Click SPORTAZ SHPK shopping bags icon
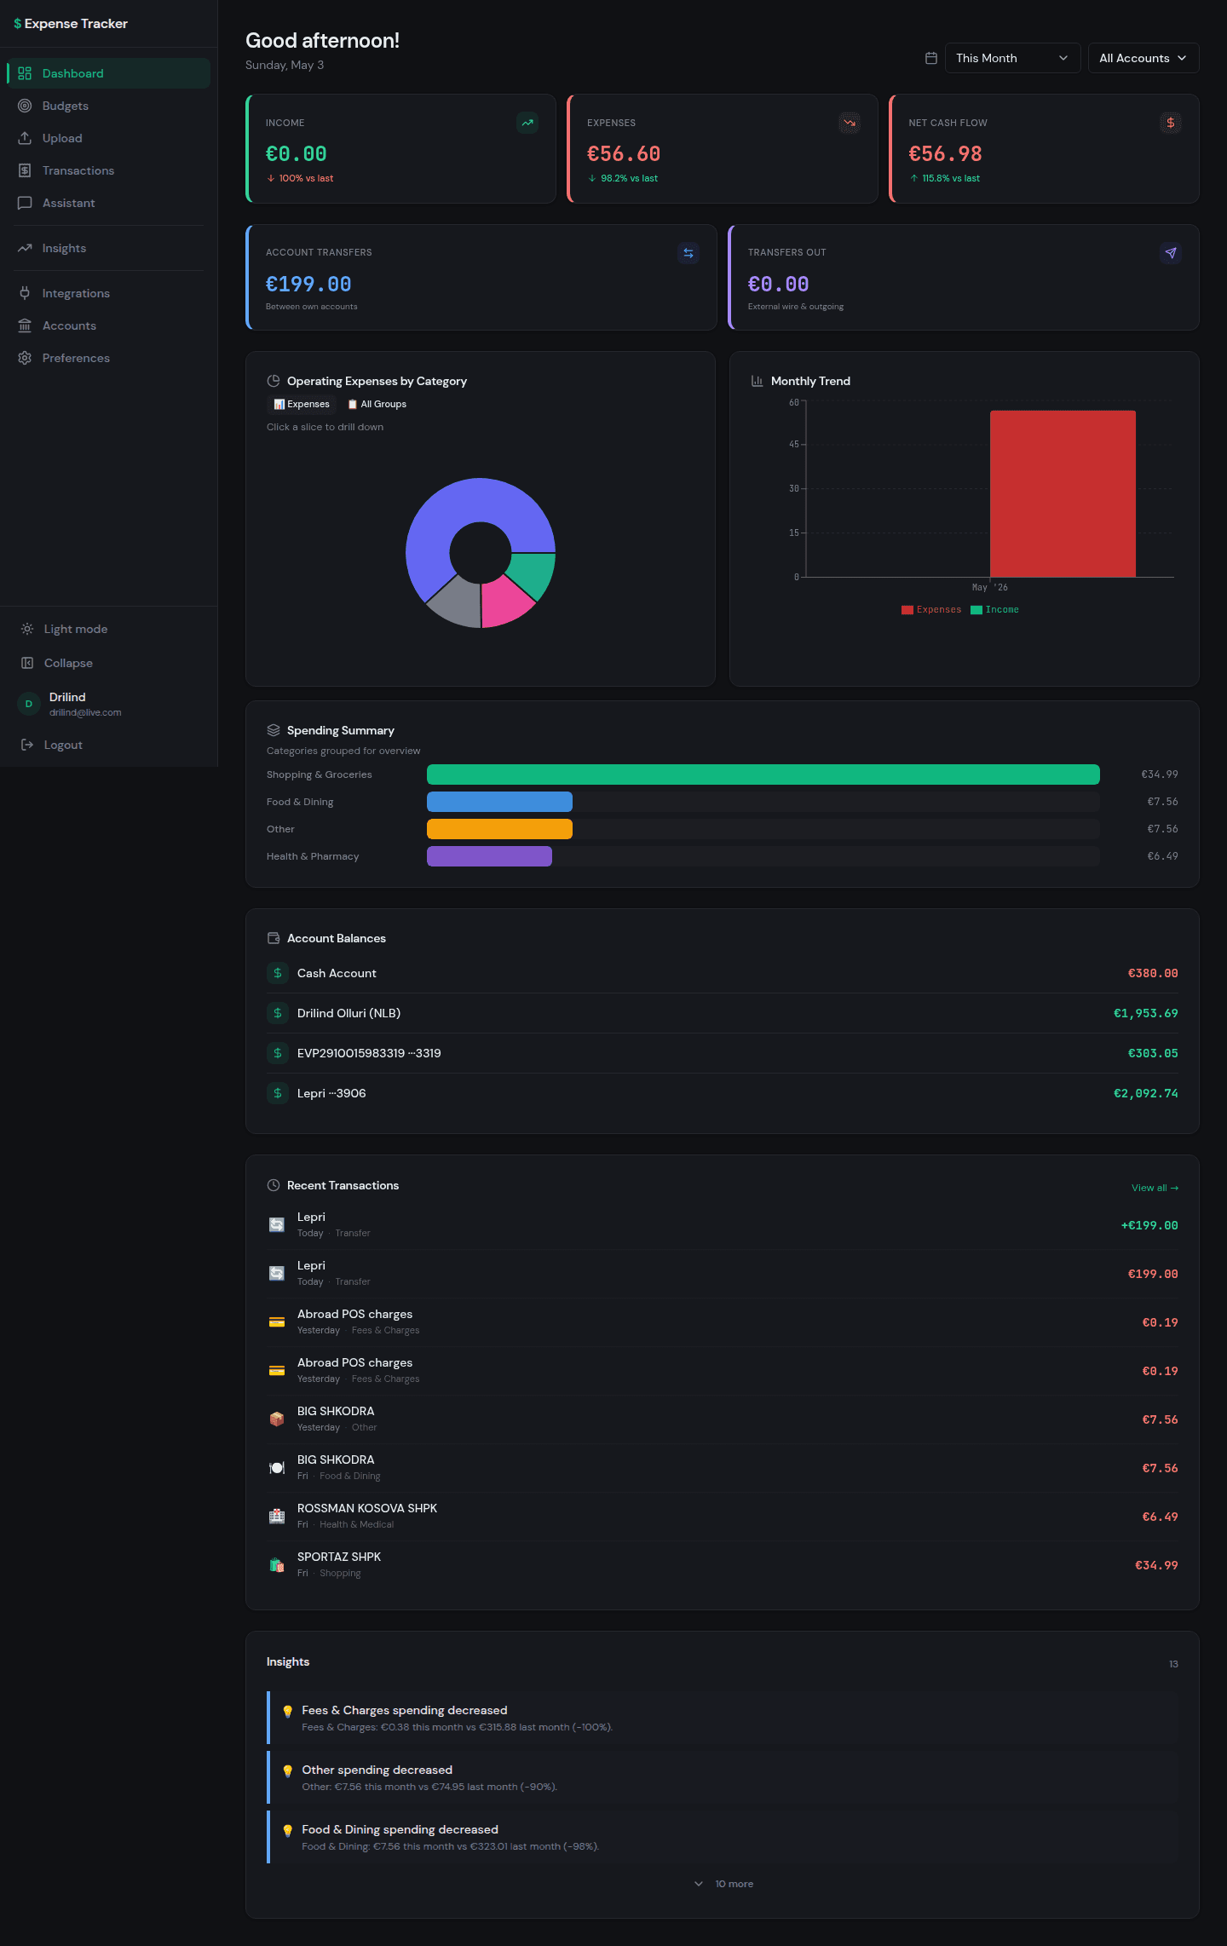 tap(277, 1564)
